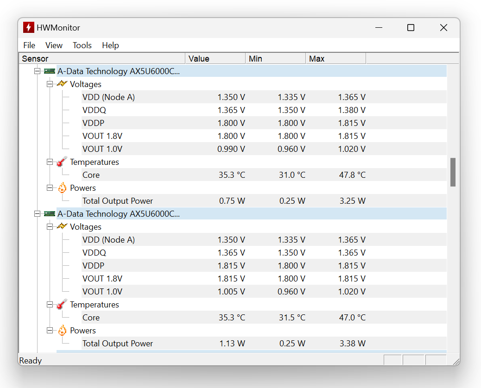Open the File menu
Screen dimensions: 481x388
(29, 45)
